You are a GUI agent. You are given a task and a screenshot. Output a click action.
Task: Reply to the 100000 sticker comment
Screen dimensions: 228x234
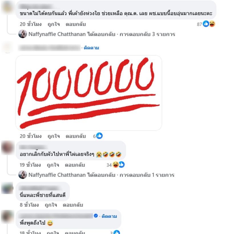(76, 136)
